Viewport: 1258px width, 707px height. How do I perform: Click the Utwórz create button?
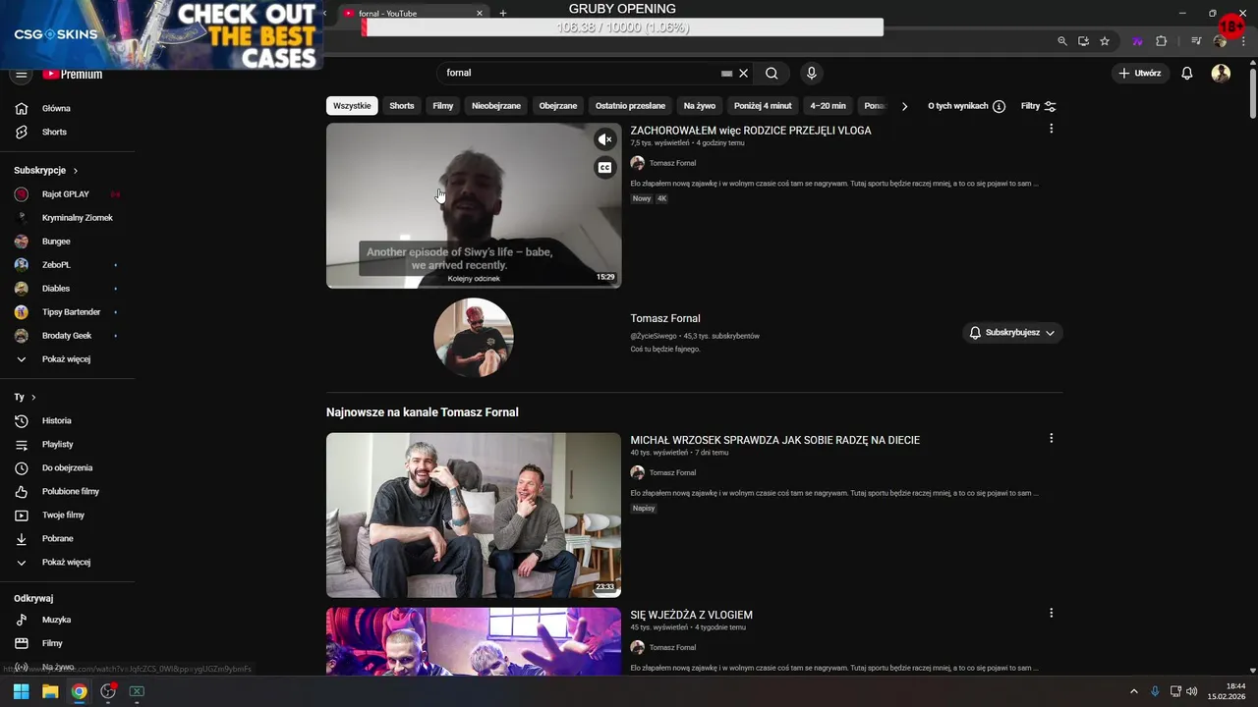click(x=1140, y=73)
